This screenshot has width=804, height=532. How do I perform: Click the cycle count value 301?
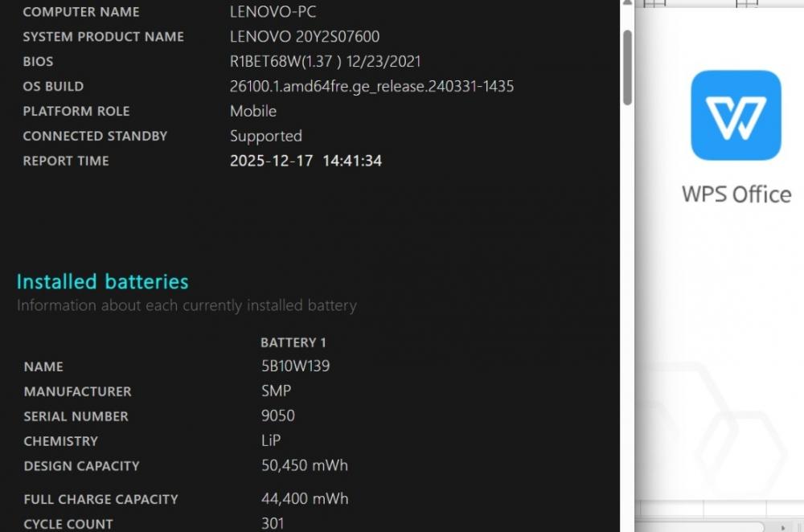273,523
